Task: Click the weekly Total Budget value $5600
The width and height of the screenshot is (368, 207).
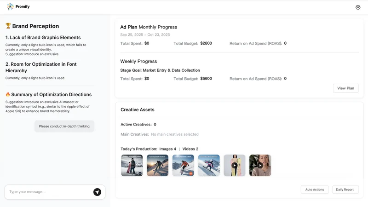Action: tap(206, 79)
